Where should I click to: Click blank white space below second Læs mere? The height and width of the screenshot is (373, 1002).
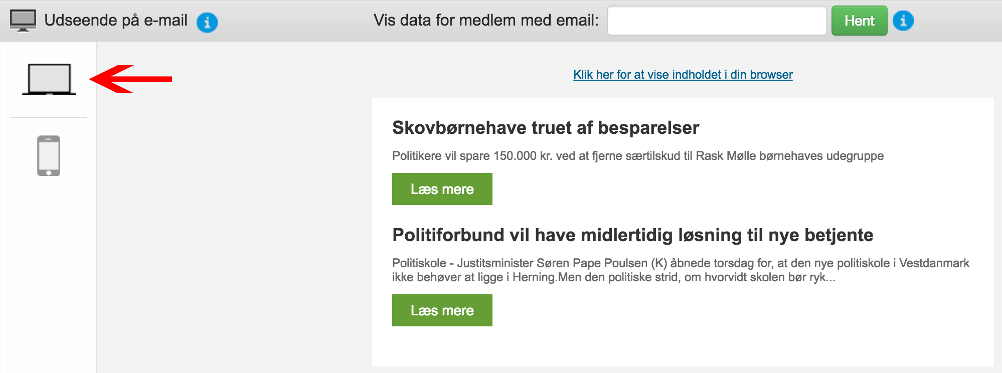coord(682,347)
